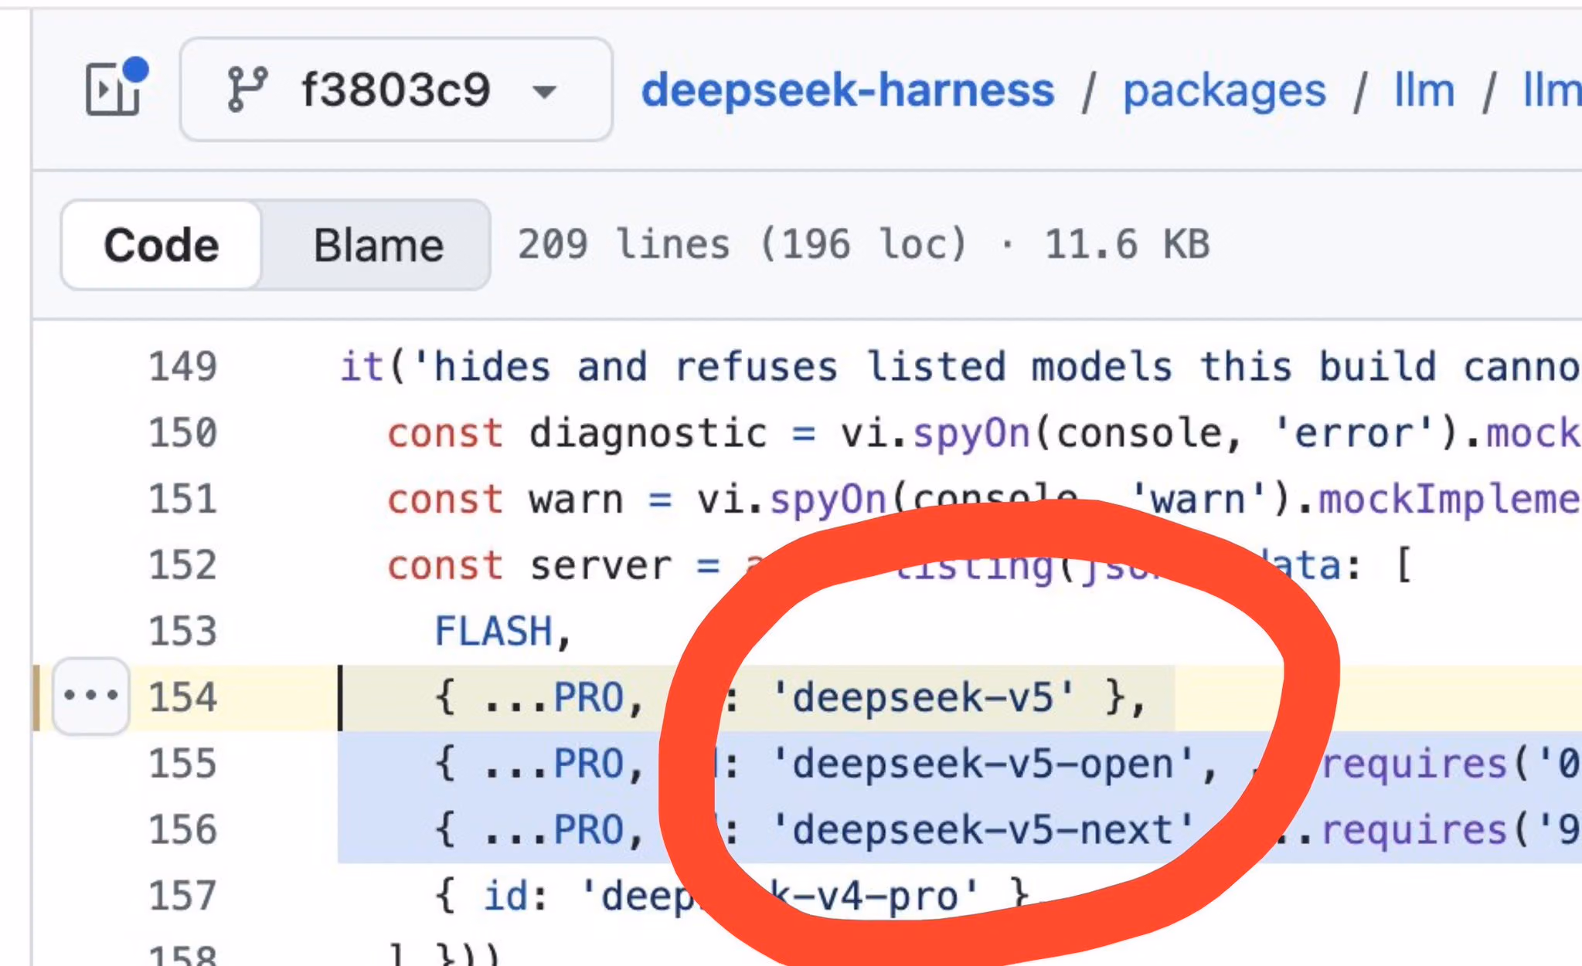Click the spyOn call on line 150
This screenshot has height=966, width=1582.
pos(972,434)
